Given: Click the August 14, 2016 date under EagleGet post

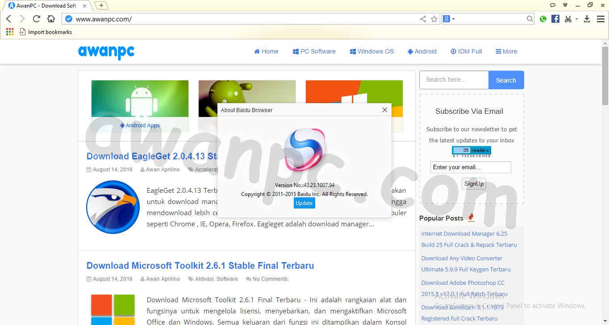Looking at the screenshot, I should coord(113,170).
